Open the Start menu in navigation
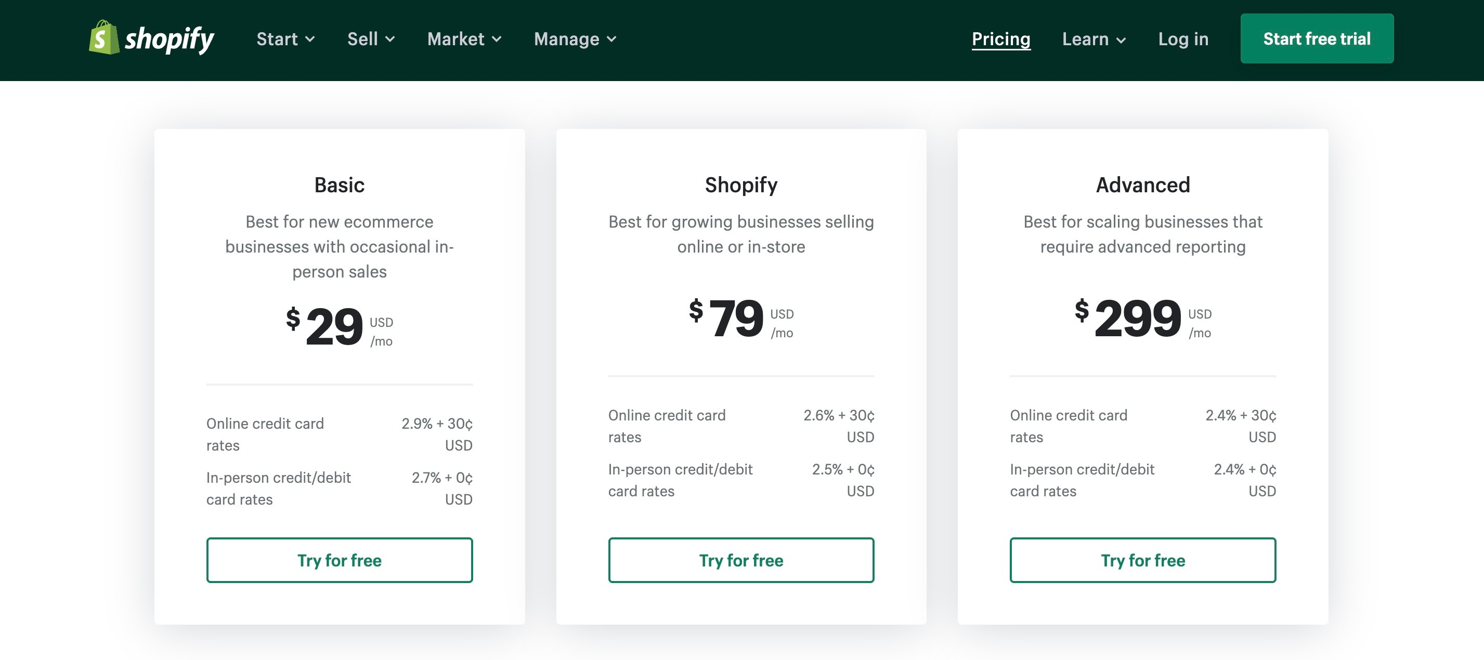 [286, 39]
